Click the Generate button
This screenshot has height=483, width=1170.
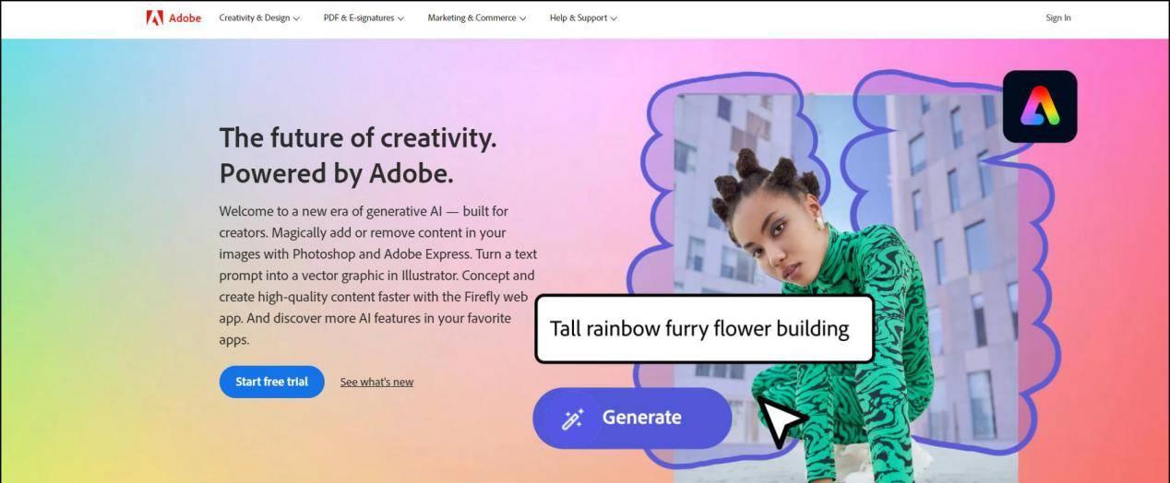coord(632,418)
